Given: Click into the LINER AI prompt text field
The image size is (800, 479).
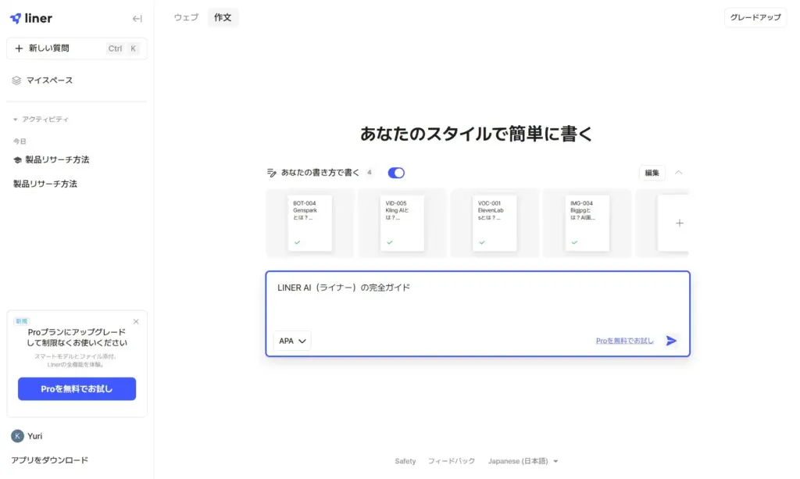Looking at the screenshot, I should [x=477, y=301].
